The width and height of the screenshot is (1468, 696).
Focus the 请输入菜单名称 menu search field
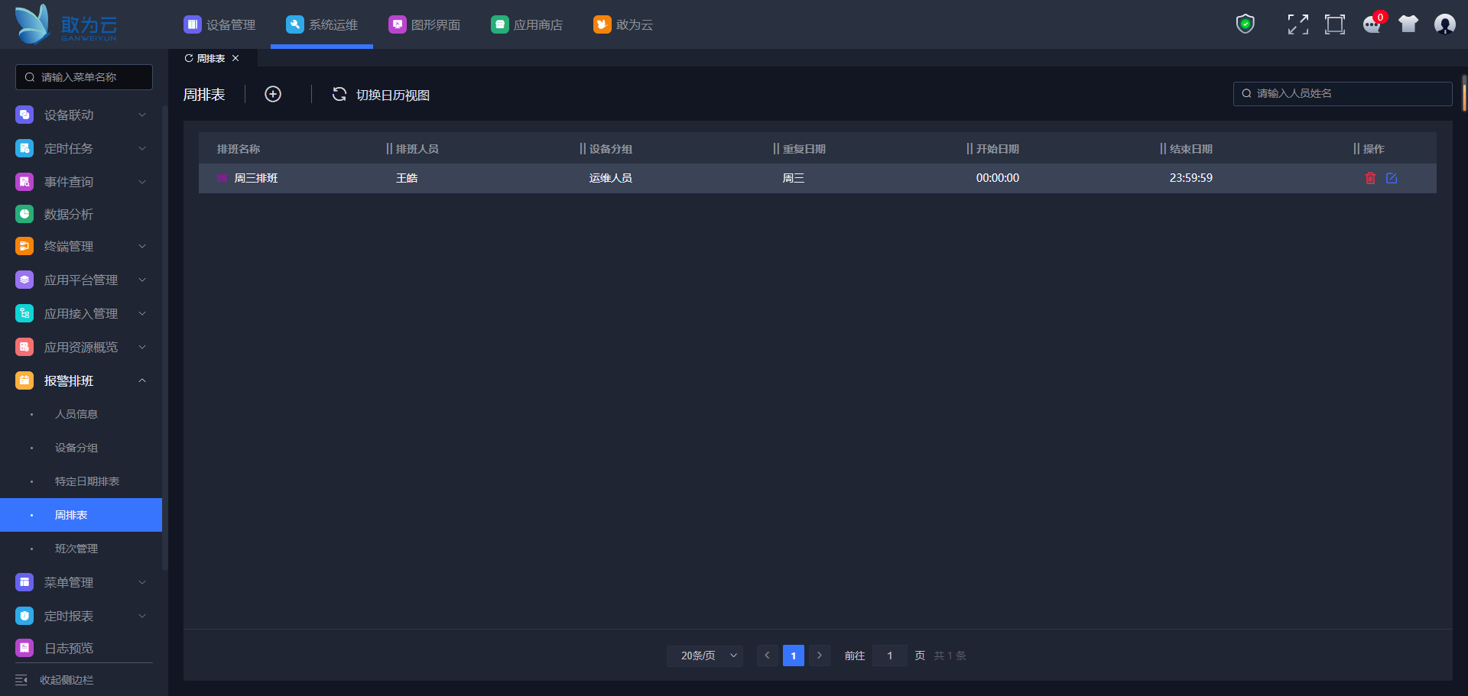(84, 77)
